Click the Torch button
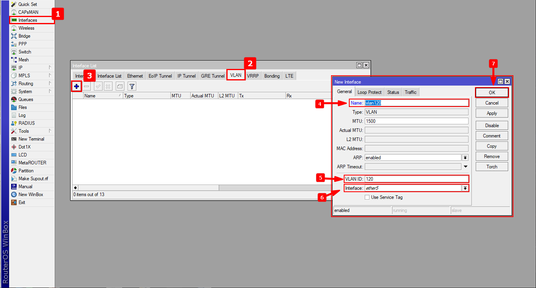This screenshot has width=536, height=288. [x=492, y=167]
